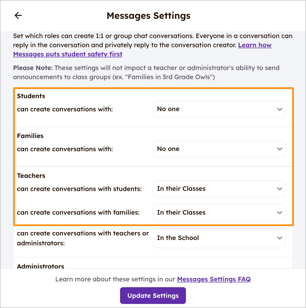This screenshot has width=306, height=308.
Task: Open the Families "No one" dropdown
Action: (x=219, y=149)
